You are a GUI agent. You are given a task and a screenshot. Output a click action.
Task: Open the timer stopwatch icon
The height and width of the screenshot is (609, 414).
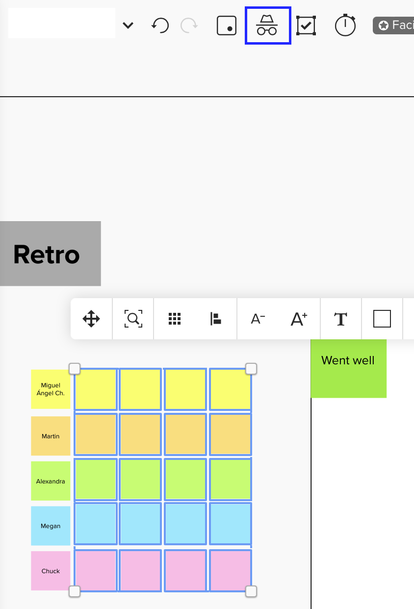click(x=345, y=25)
